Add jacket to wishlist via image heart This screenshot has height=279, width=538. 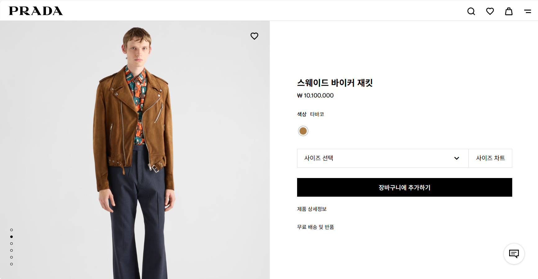254,36
